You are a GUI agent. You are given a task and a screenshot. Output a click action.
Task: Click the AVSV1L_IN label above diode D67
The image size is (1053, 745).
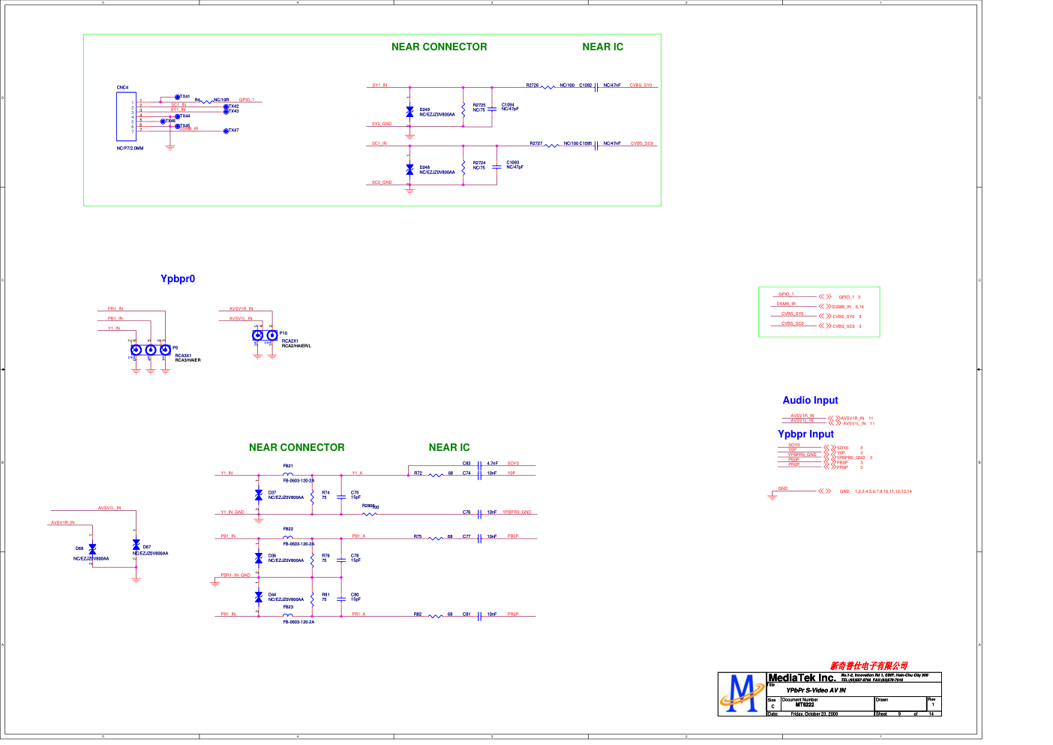[109, 509]
